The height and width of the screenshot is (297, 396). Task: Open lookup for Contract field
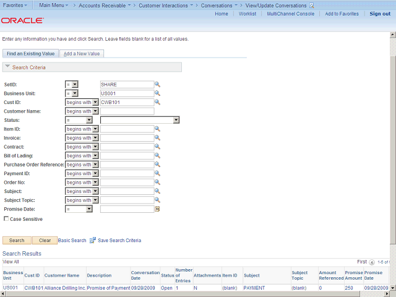point(157,147)
